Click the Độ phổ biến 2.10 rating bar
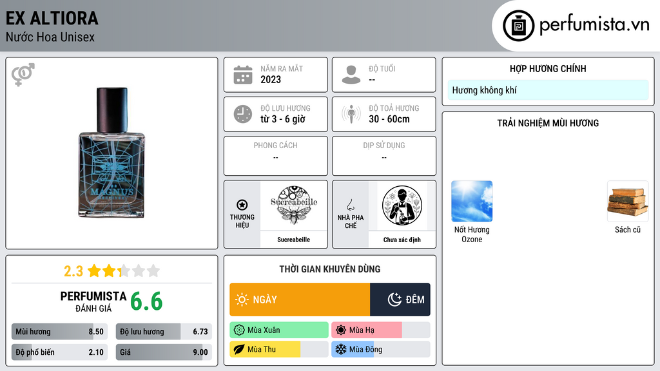The image size is (660, 371). point(60,352)
